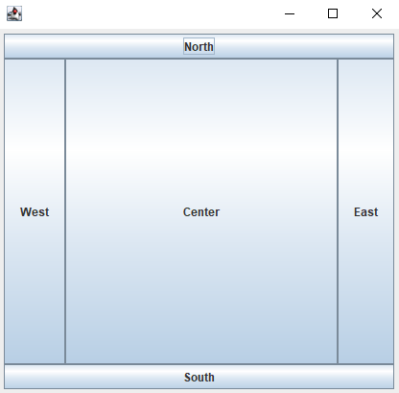Hit the South button along the bottom
Viewport: 399px width, 393px height.
click(x=199, y=377)
